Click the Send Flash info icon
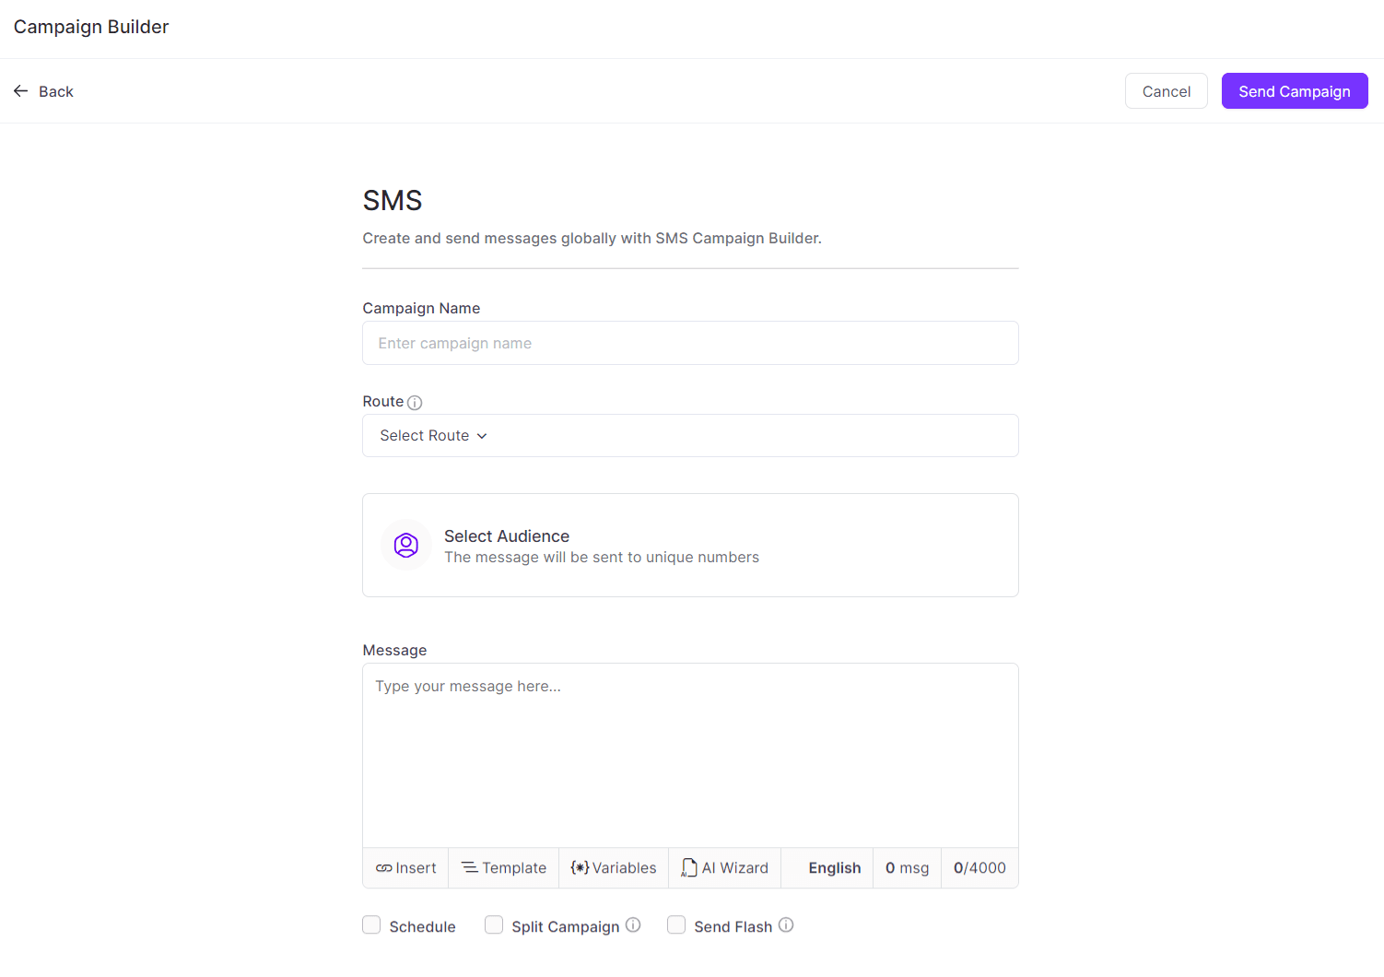Screen dimensions: 1384x977 pyautogui.click(x=786, y=924)
